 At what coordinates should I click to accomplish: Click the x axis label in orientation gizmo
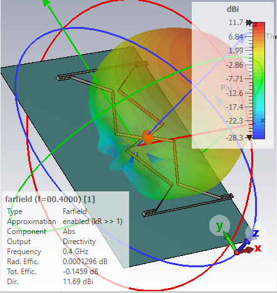(x=258, y=248)
